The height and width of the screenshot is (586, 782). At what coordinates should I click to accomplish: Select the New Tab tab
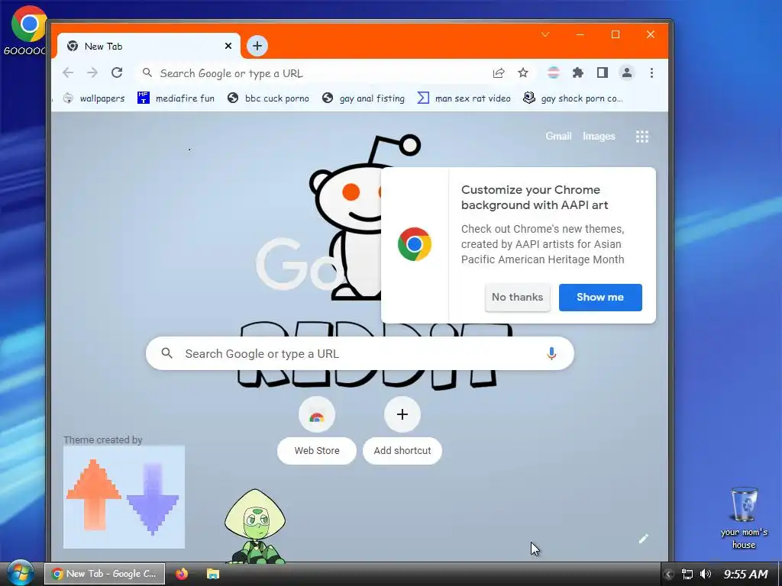click(x=149, y=46)
